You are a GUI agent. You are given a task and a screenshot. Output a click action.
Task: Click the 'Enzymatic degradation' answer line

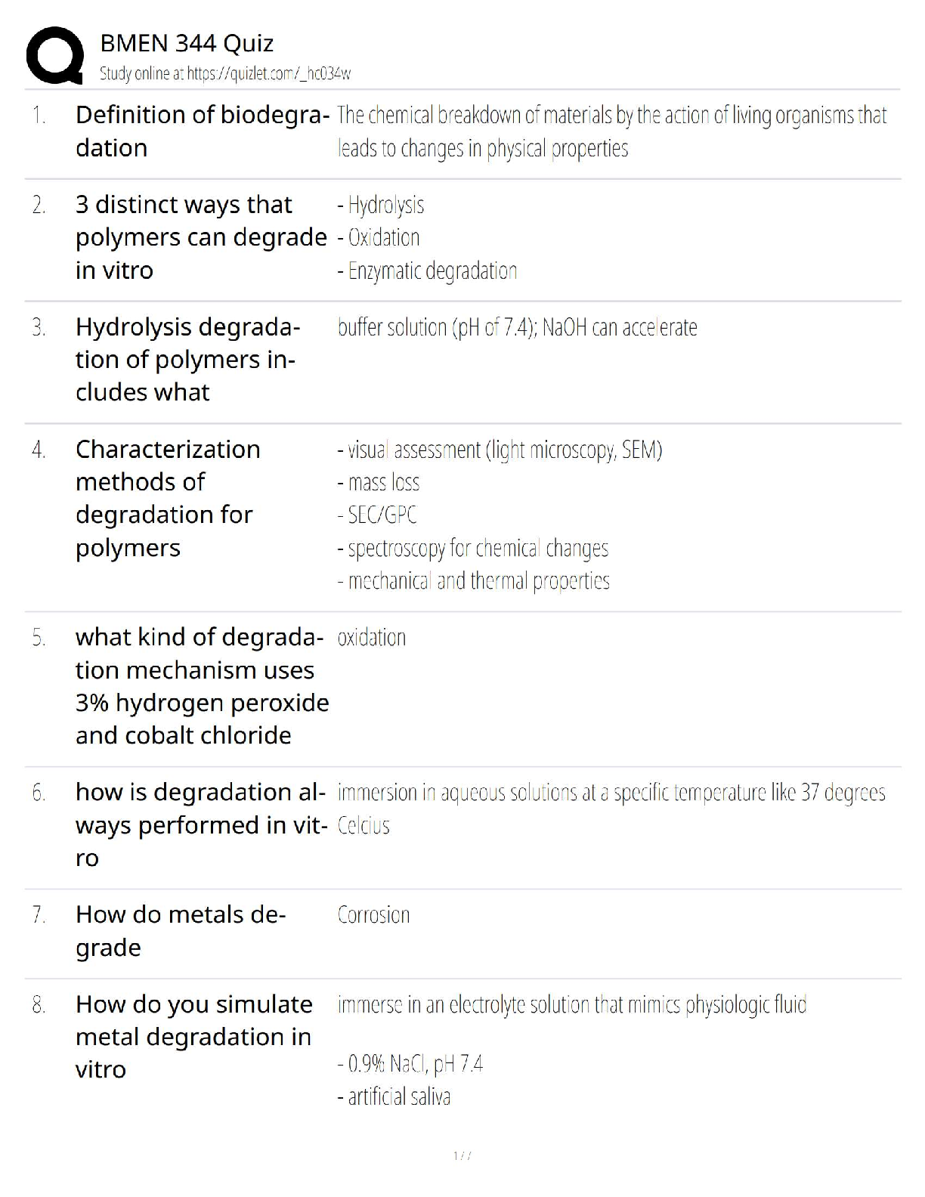[x=428, y=271]
